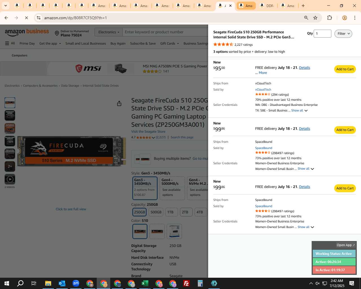Open Zoom from taskbar
The width and height of the screenshot is (361, 289).
click(76, 283)
